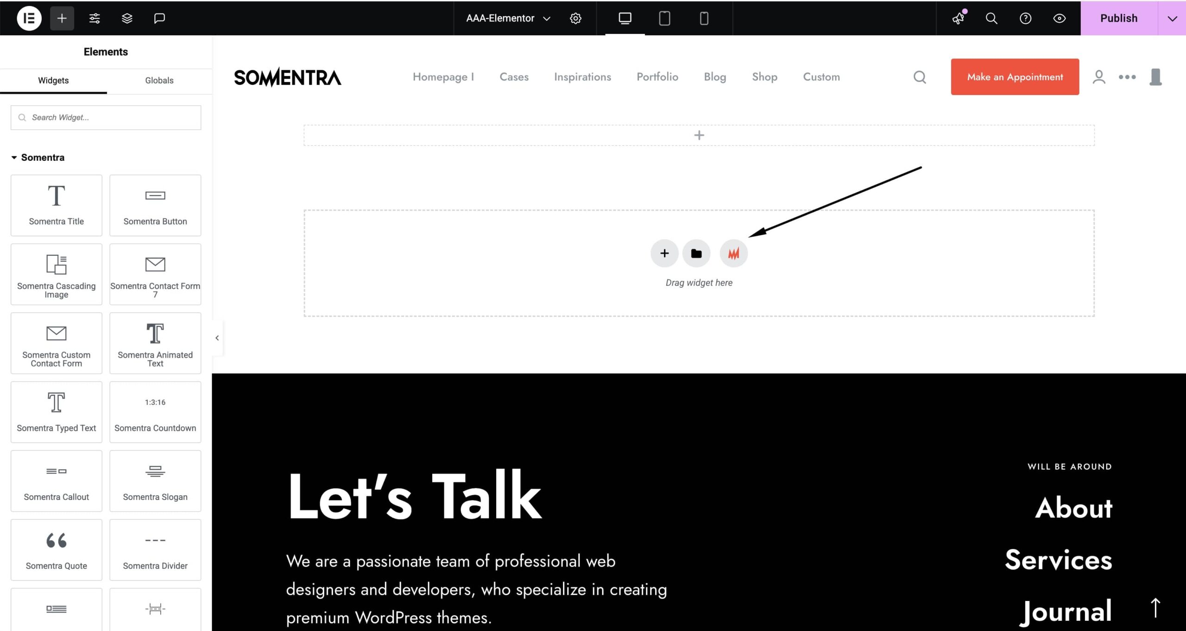1186x631 pixels.
Task: Open the Elementor logo menu
Action: [29, 18]
